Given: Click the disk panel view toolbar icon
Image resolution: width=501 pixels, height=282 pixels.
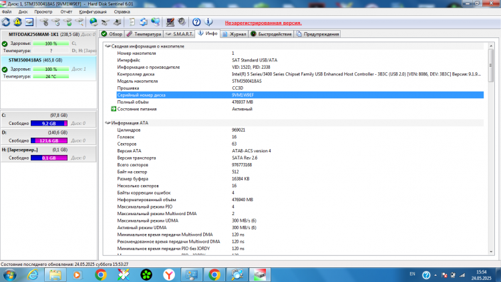Looking at the screenshot, I should (29, 22).
